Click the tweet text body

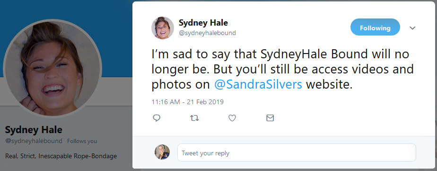click(x=282, y=70)
